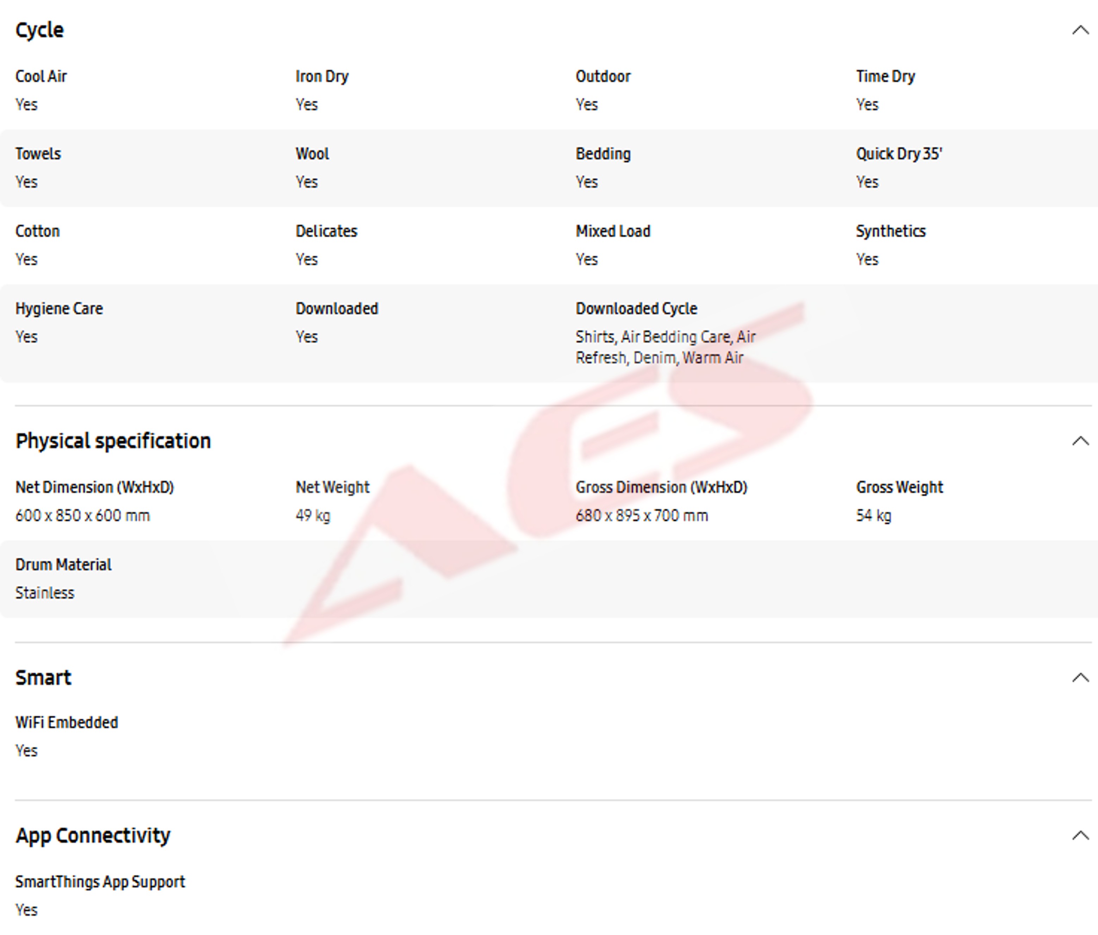Click the Net Weight 49 kg value
This screenshot has height=935, width=1098.
(x=313, y=515)
